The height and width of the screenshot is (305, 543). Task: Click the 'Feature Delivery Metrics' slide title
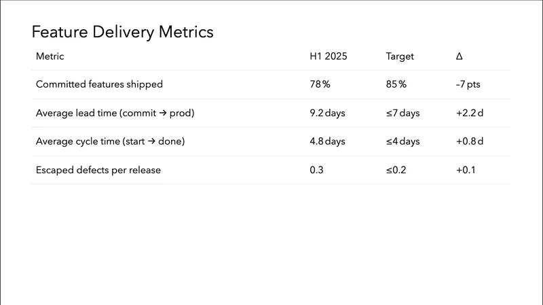[x=122, y=32]
